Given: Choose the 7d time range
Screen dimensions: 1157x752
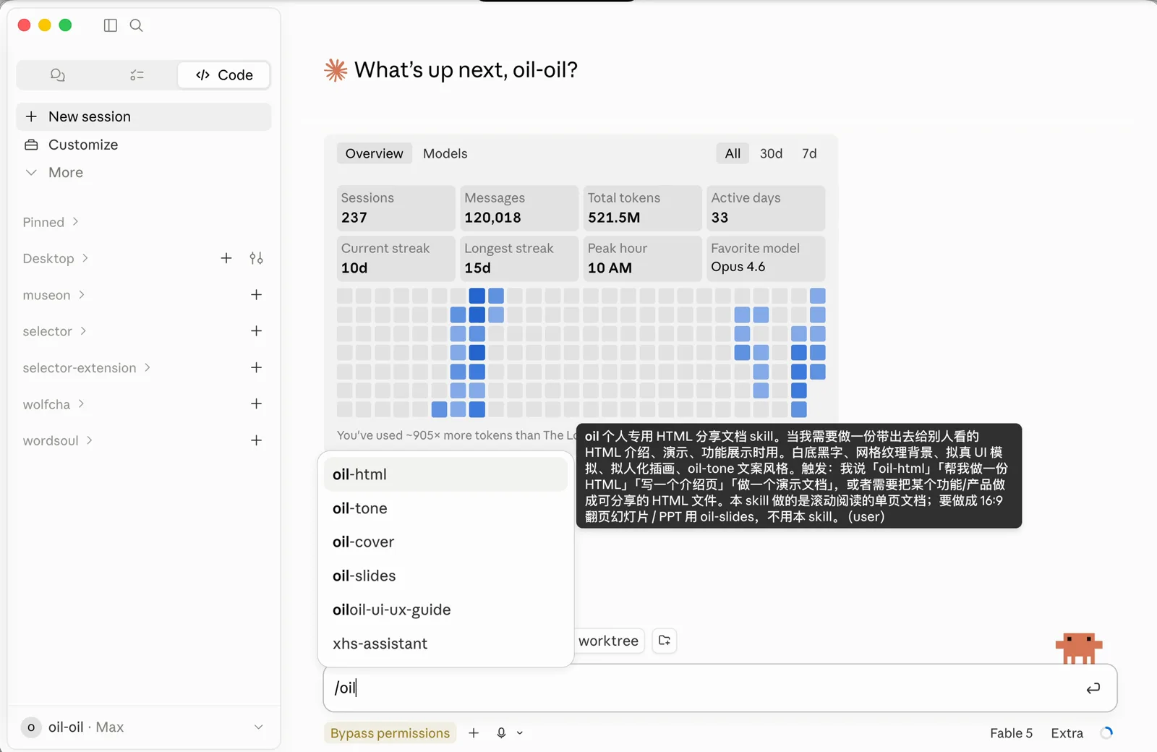Looking at the screenshot, I should click(x=809, y=153).
